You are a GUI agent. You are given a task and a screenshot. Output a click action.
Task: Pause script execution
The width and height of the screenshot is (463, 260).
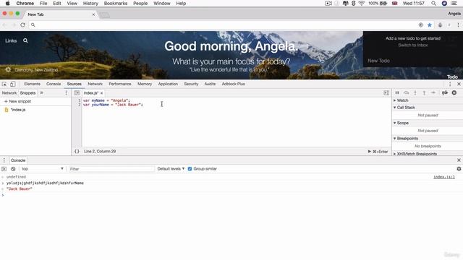(397, 93)
